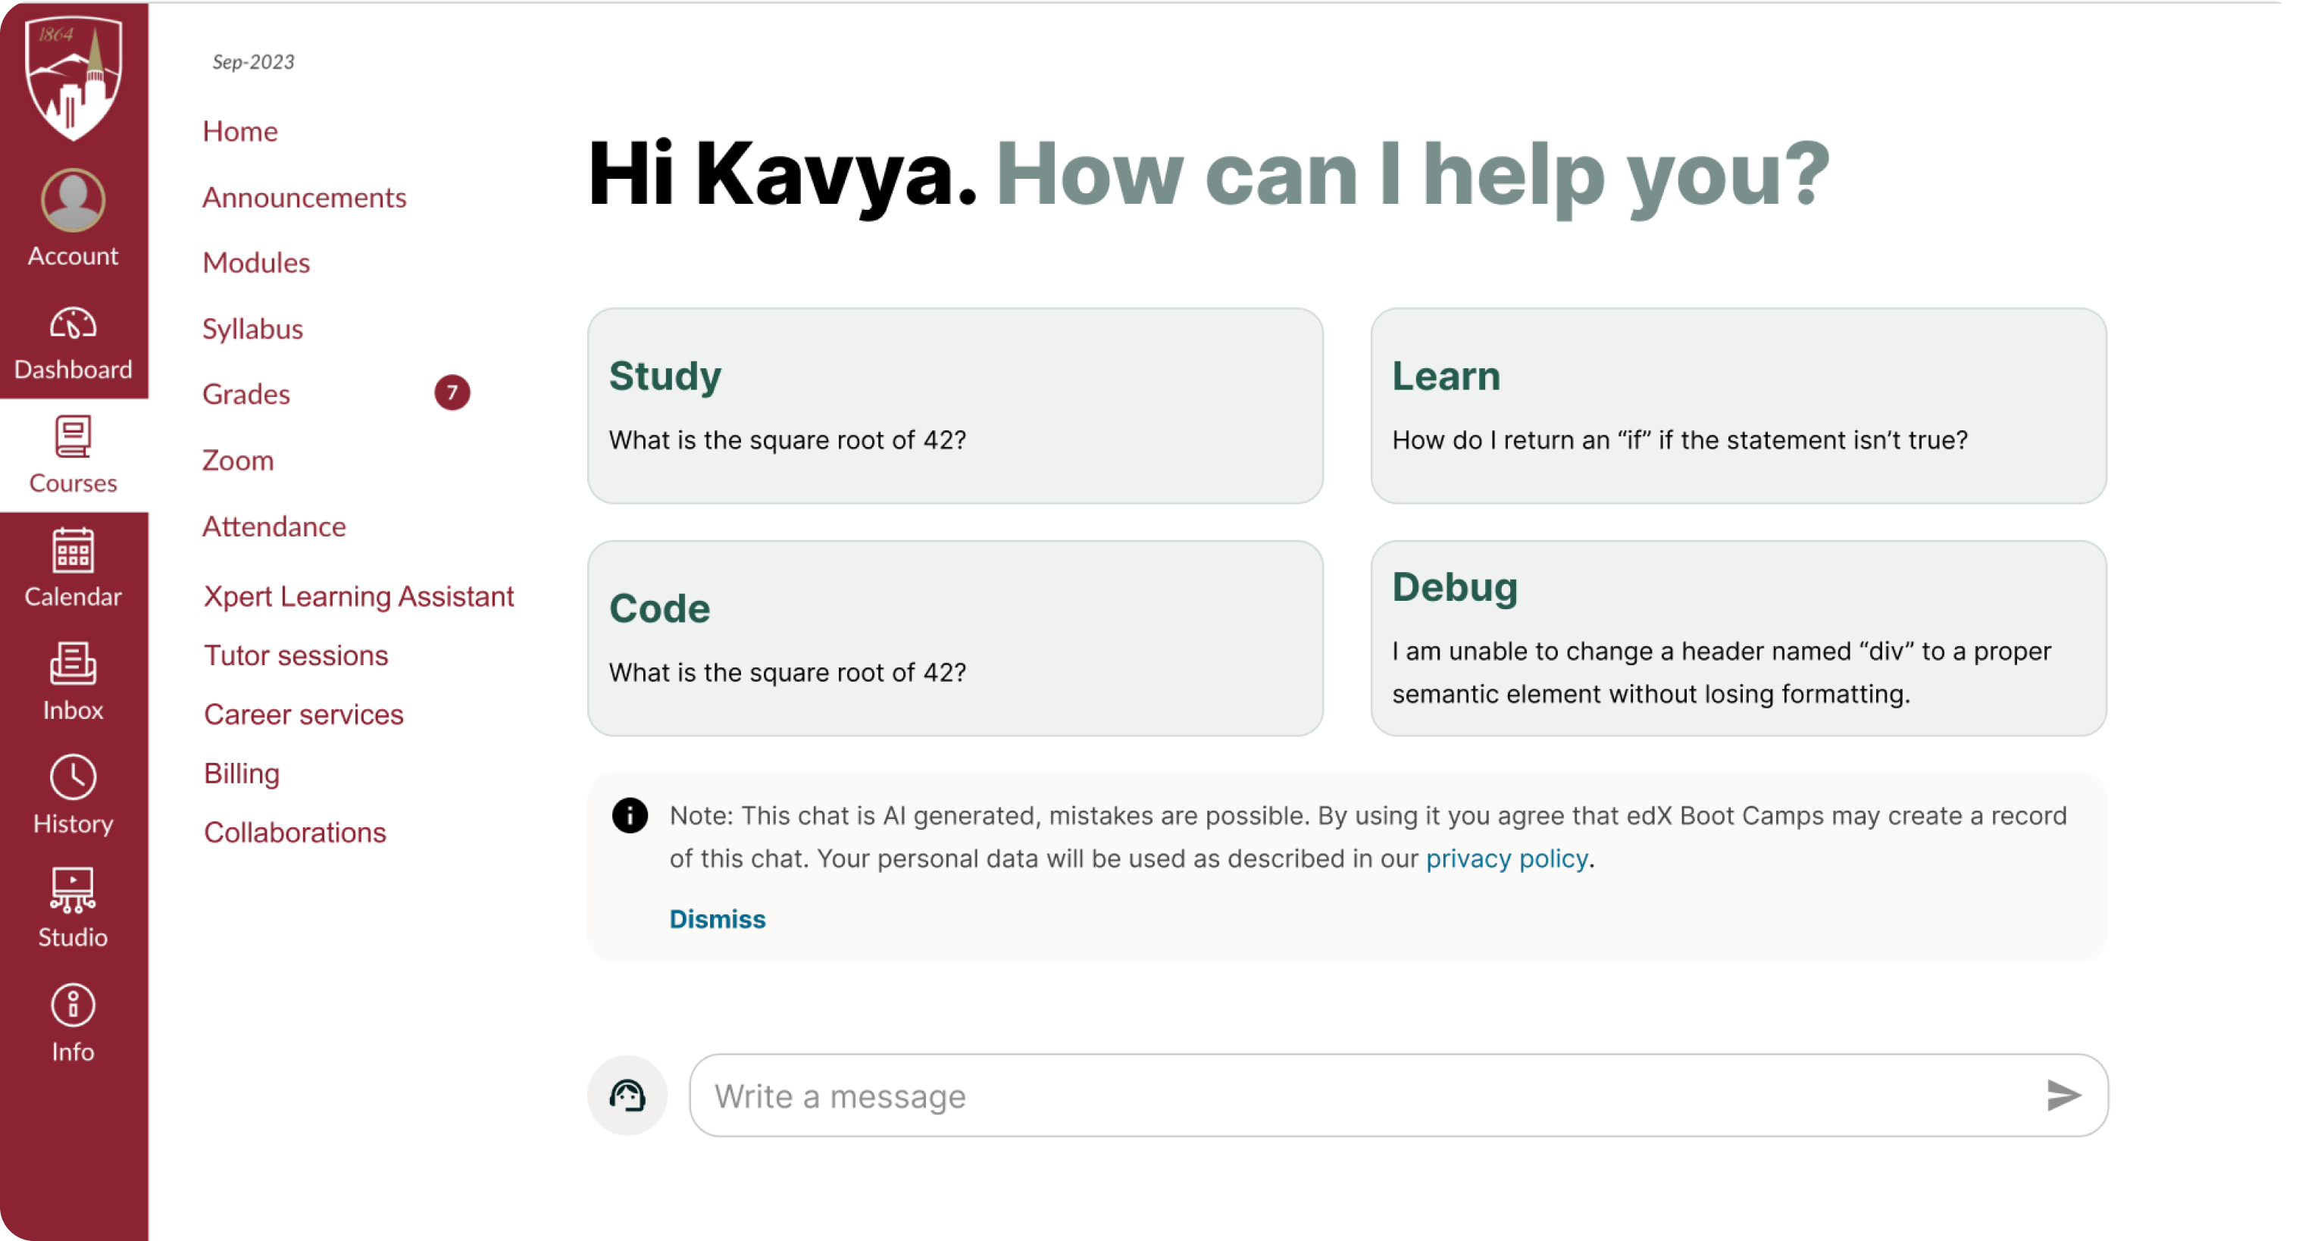Open the History clock icon
This screenshot has height=1241, width=2302.
pos(74,777)
